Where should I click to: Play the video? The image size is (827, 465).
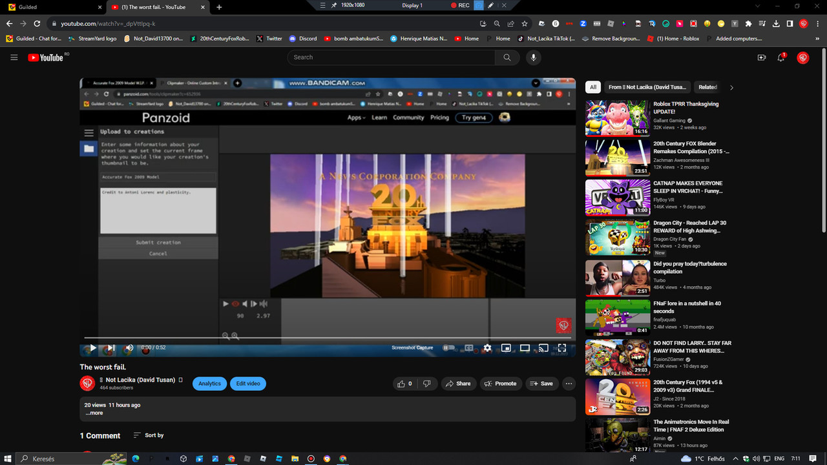92,347
